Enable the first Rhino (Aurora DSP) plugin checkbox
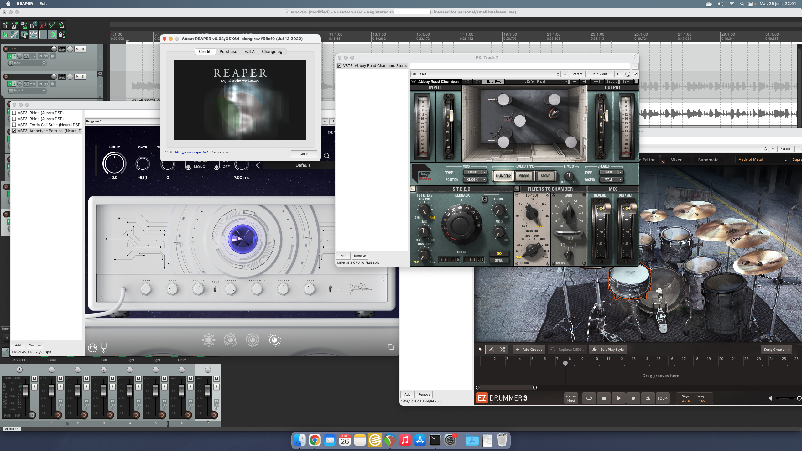Viewport: 802px width, 451px height. pyautogui.click(x=14, y=113)
